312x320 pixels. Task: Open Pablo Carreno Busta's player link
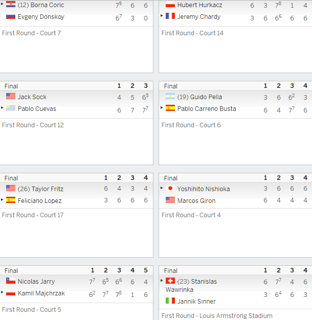pos(207,109)
